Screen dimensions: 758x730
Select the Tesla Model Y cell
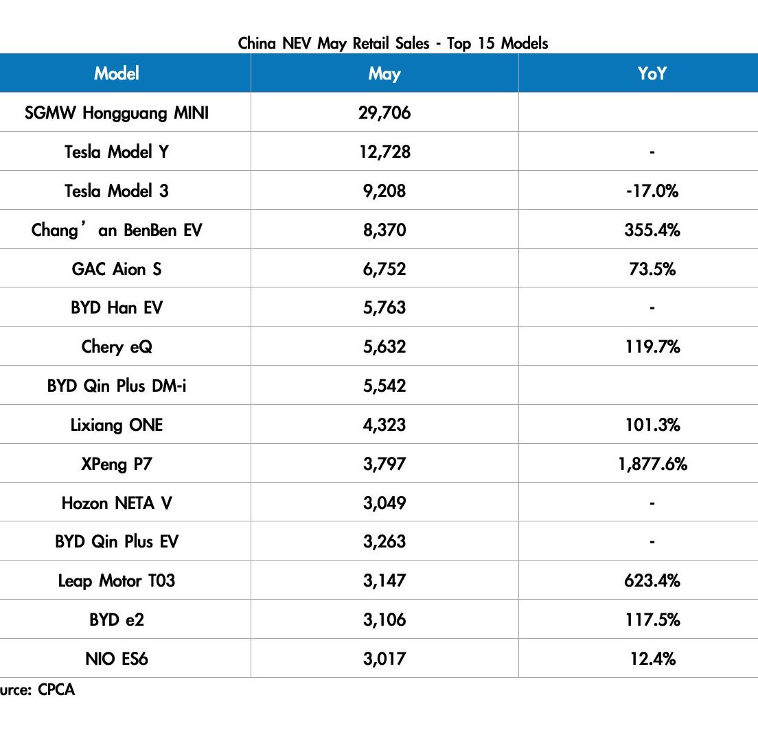[x=117, y=152]
